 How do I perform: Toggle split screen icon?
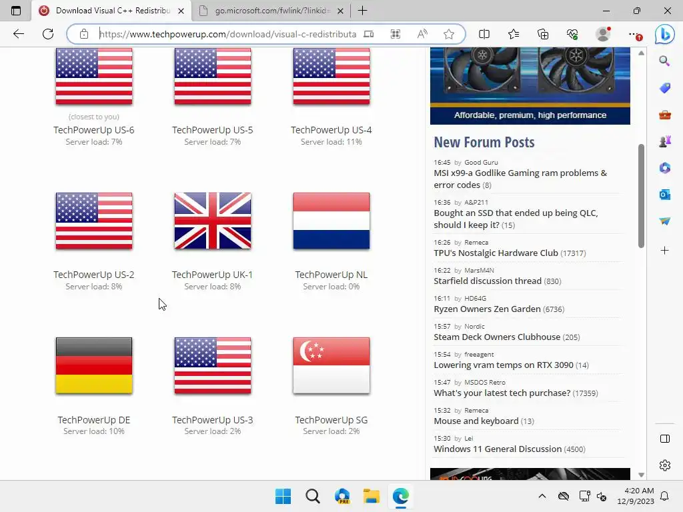484,34
